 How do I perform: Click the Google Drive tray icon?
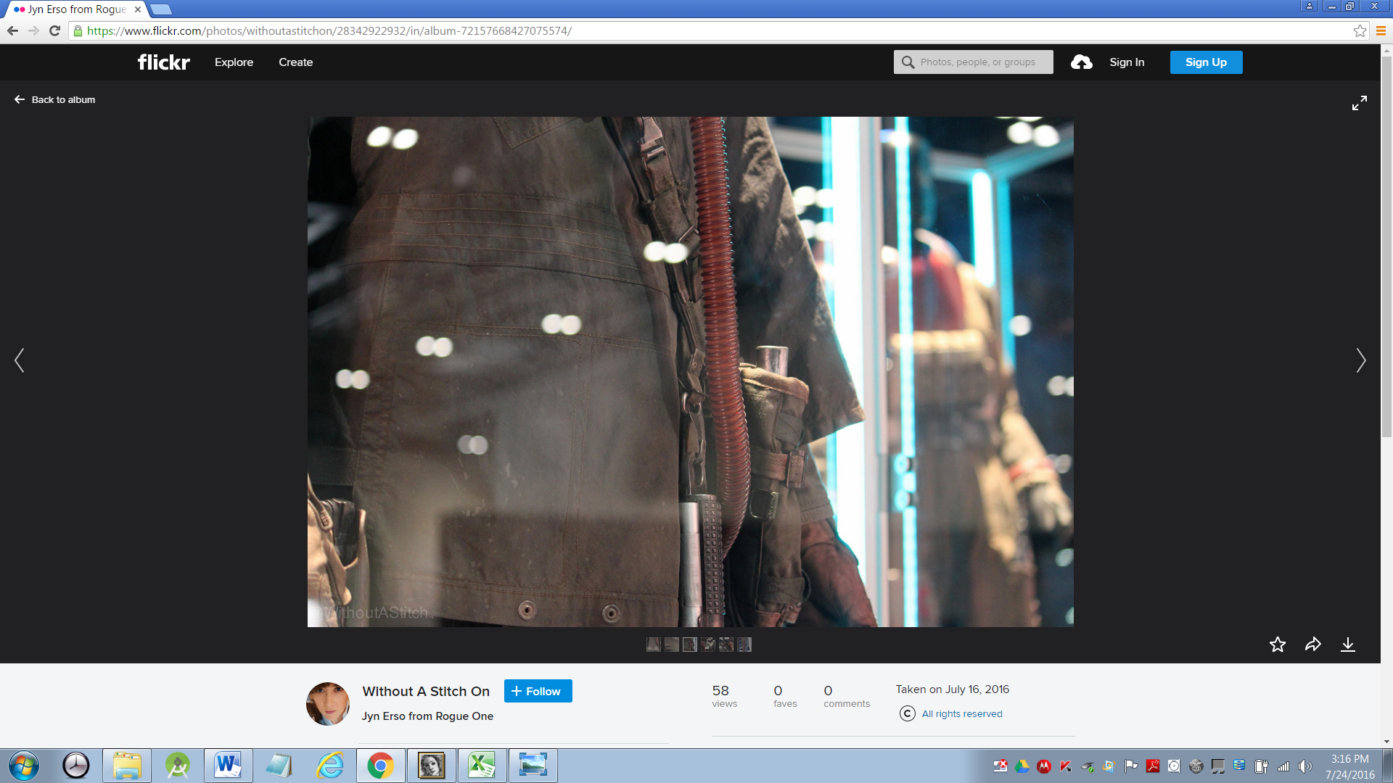(x=1022, y=766)
